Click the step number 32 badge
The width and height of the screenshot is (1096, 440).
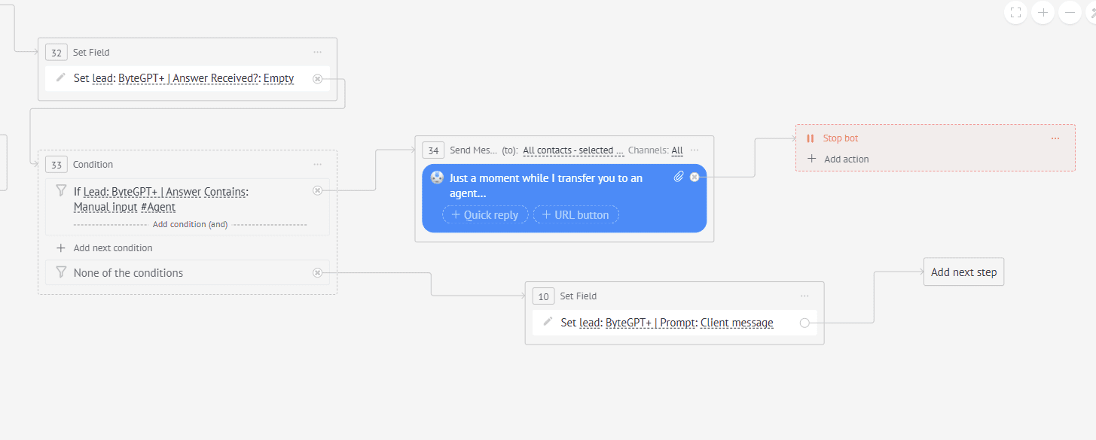click(56, 52)
